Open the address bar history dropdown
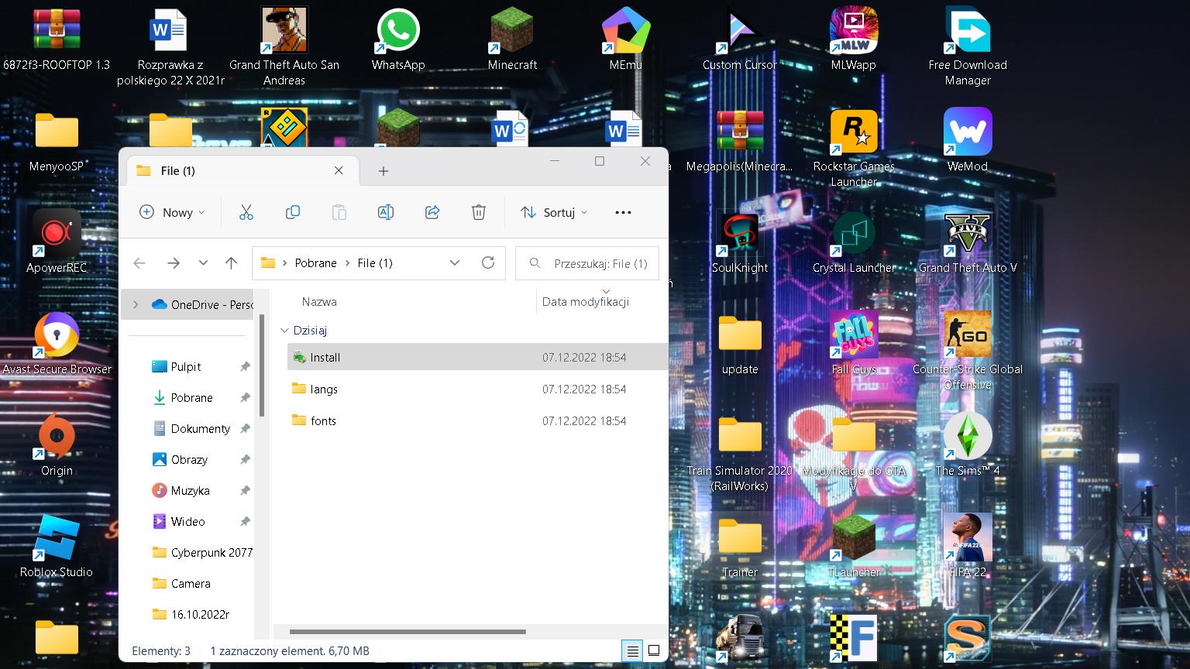The image size is (1190, 669). (455, 262)
